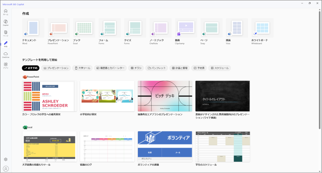Click the ボランティアの課題 caption
Image resolution: width=322 pixels, height=173 pixels.
(148, 165)
